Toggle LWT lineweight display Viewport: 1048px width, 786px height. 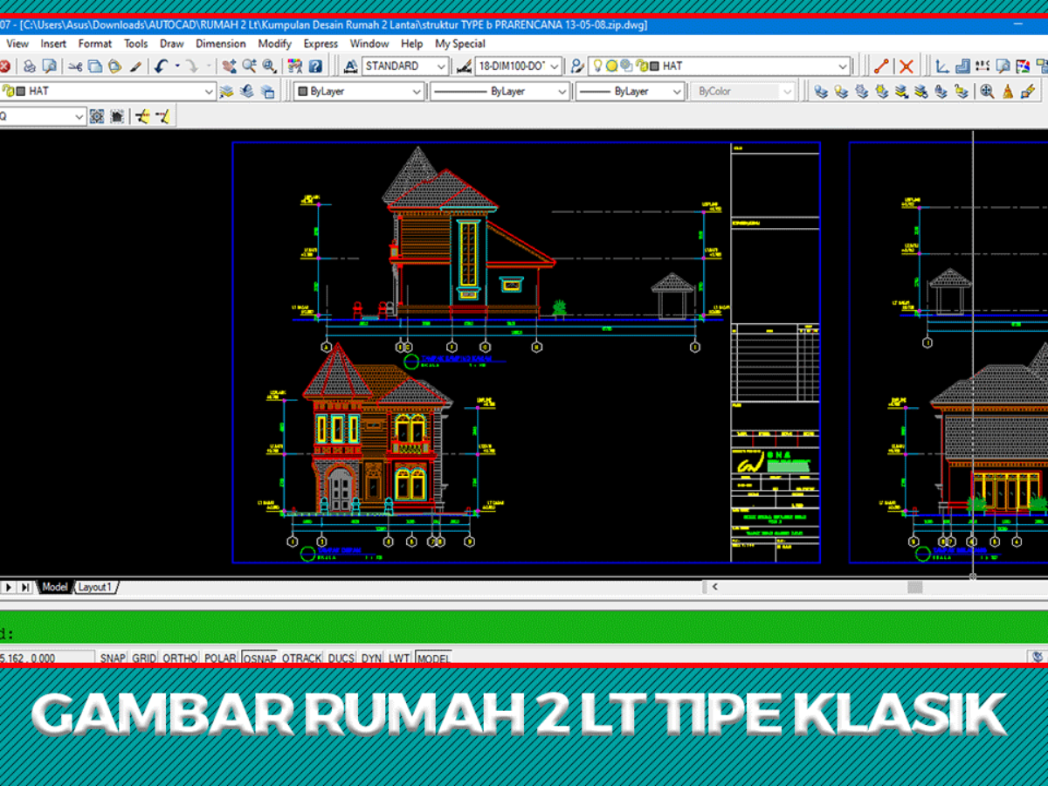[399, 658]
